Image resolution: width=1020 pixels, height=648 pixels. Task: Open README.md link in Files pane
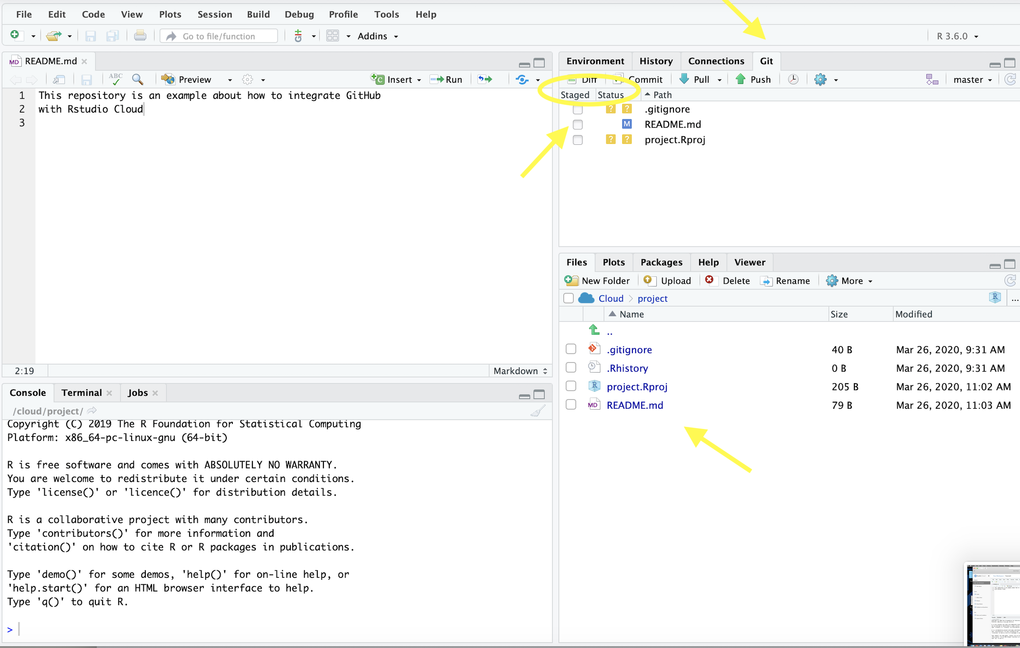pyautogui.click(x=635, y=405)
